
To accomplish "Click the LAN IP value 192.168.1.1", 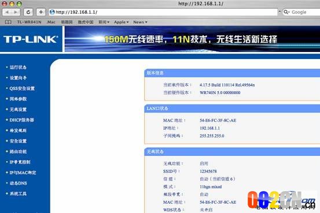I will [x=210, y=128].
